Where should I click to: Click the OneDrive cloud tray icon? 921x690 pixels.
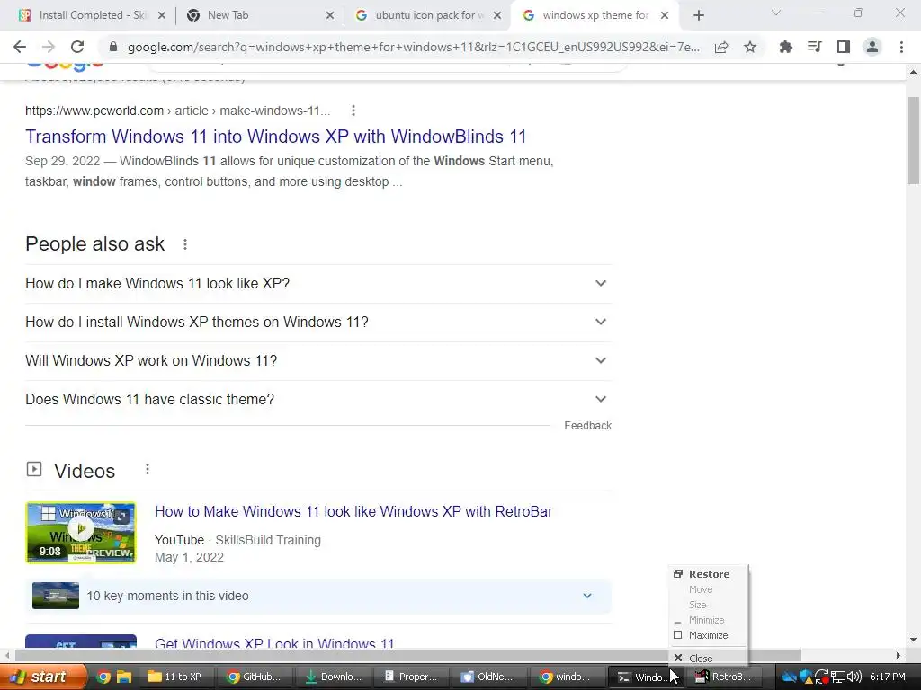click(789, 677)
